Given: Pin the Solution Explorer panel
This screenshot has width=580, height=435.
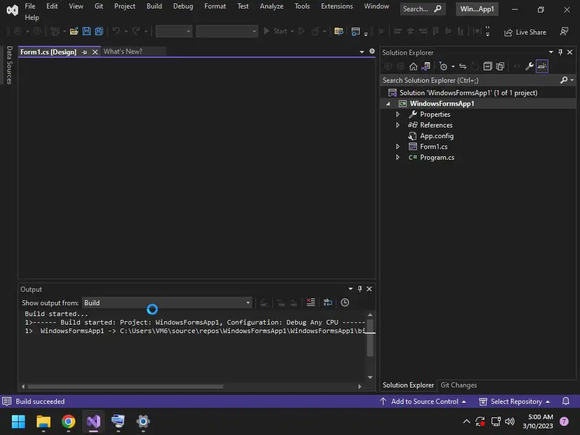Looking at the screenshot, I should [560, 52].
